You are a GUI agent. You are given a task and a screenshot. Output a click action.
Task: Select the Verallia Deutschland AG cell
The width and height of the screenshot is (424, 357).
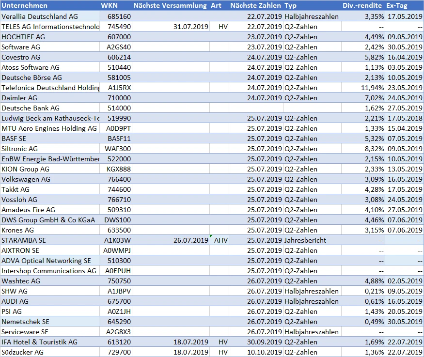point(40,16)
